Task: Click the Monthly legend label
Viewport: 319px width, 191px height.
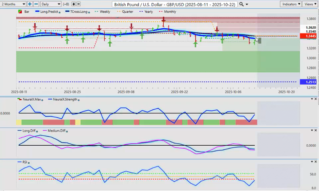Action: point(170,12)
